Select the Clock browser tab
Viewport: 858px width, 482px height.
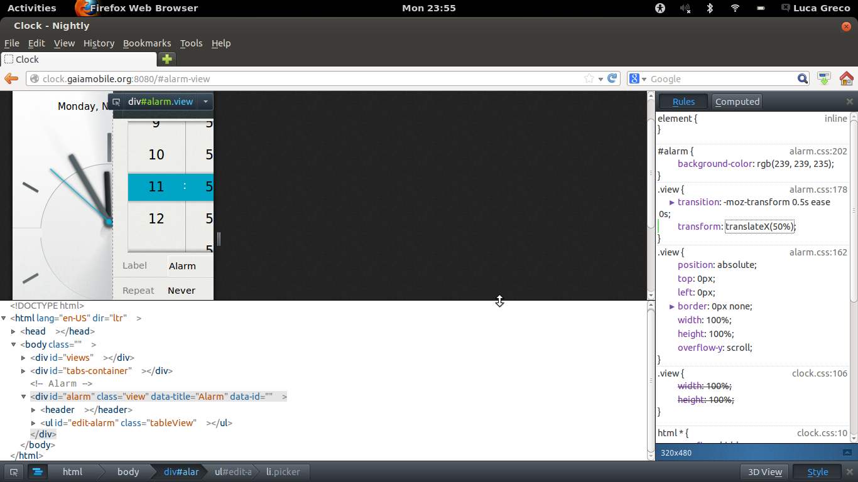tap(79, 59)
